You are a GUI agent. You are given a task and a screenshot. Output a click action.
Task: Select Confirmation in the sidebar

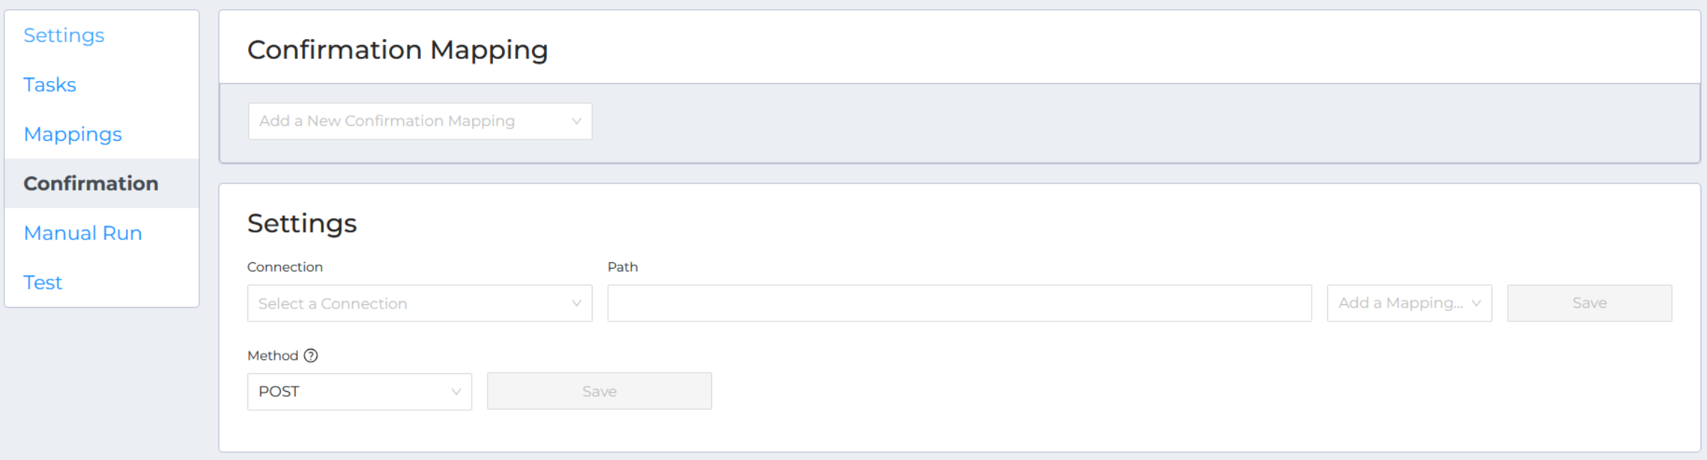point(91,183)
